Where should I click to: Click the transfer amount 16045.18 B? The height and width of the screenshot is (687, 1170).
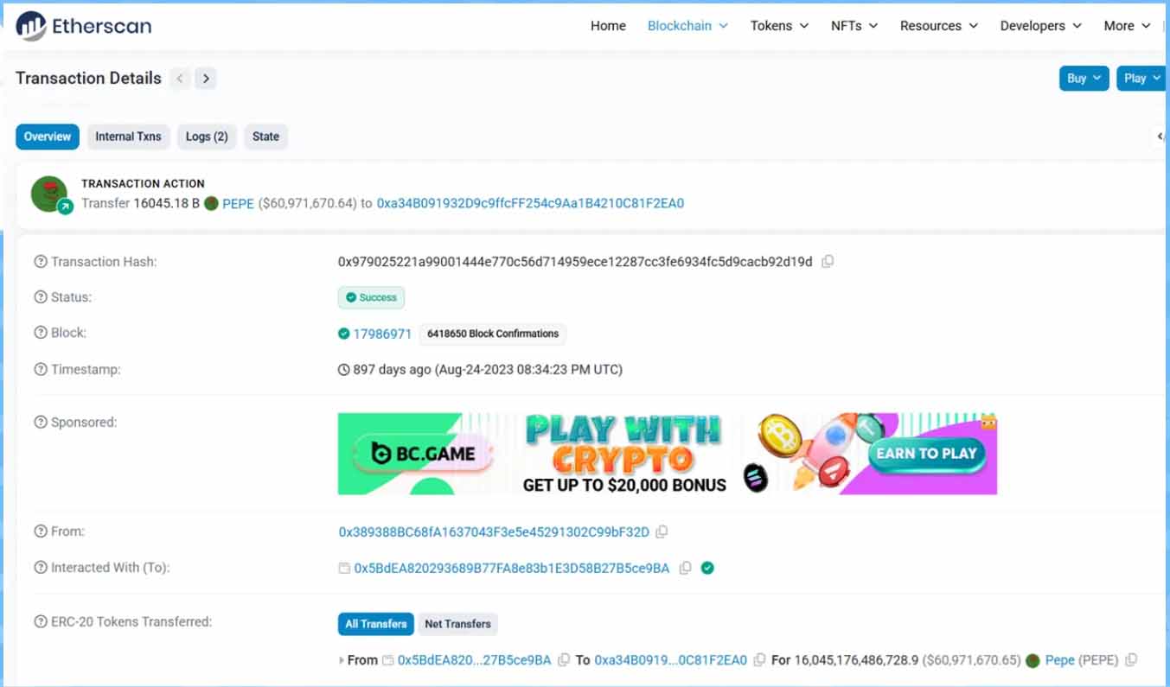coord(166,204)
